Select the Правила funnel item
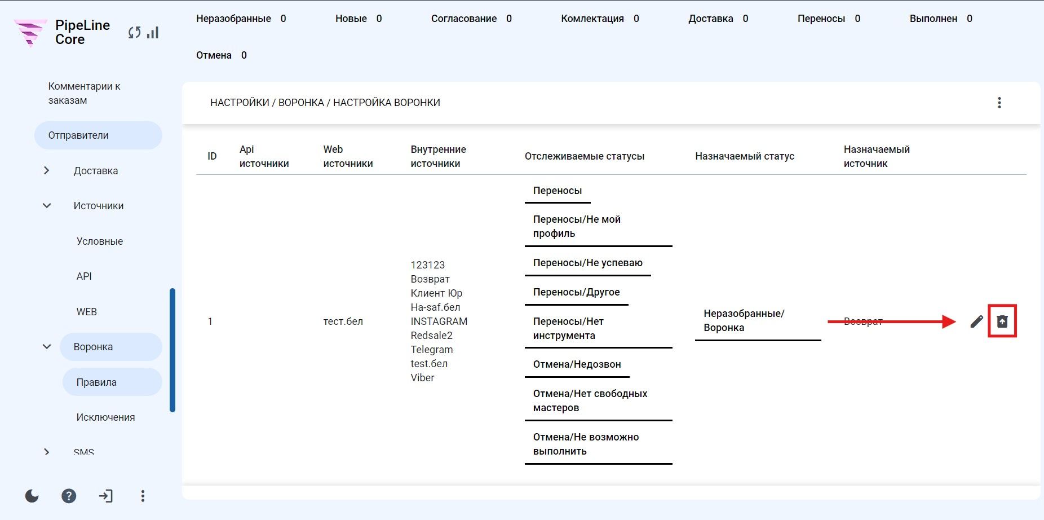The height and width of the screenshot is (520, 1044). 112,382
